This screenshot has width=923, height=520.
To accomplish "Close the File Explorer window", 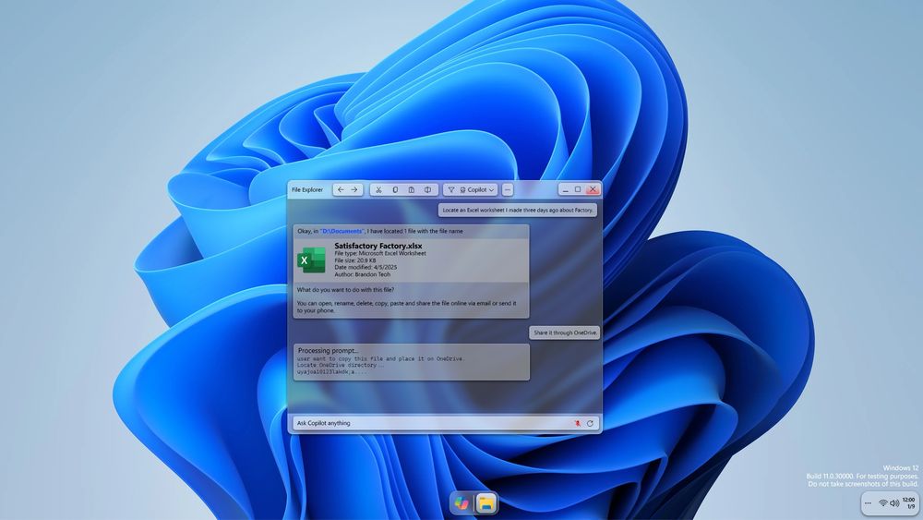I will pyautogui.click(x=593, y=189).
